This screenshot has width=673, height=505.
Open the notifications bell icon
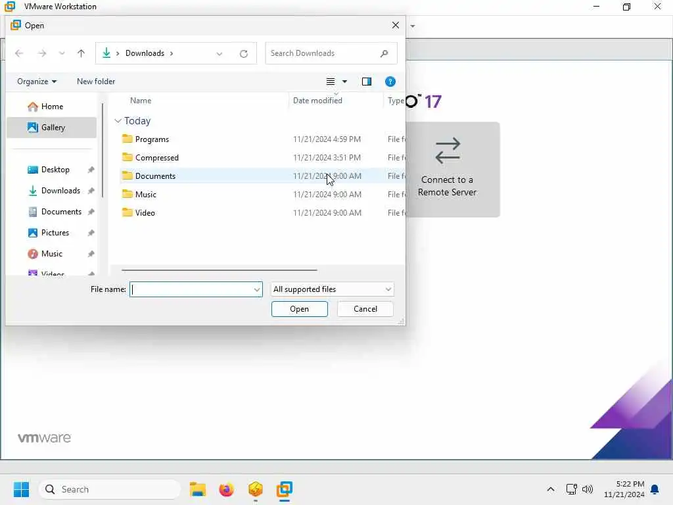coord(655,489)
